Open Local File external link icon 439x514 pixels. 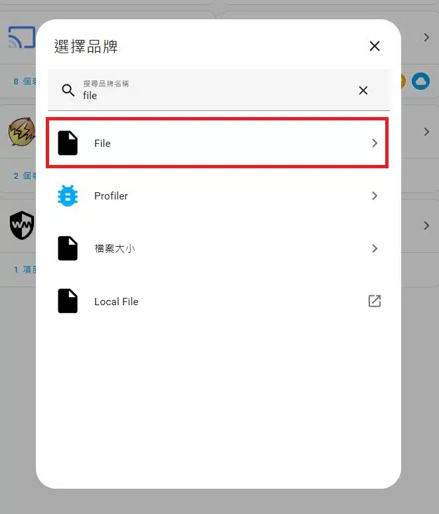coord(375,301)
